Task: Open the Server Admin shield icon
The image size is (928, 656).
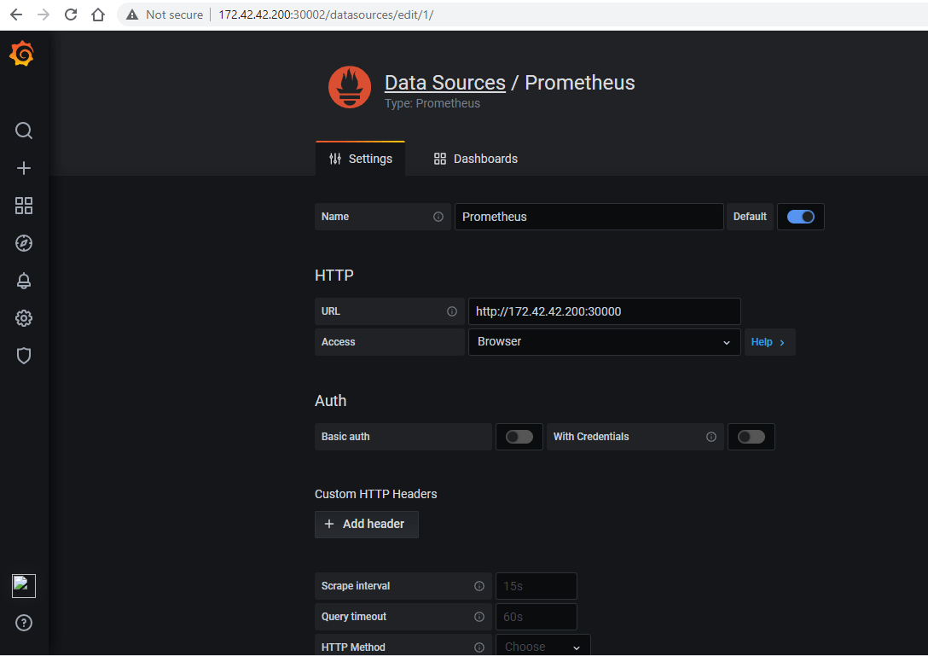Action: click(24, 356)
